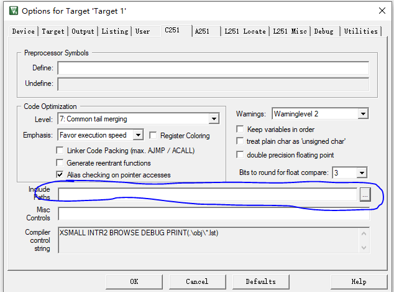Open the Utilities tab

pyautogui.click(x=361, y=31)
